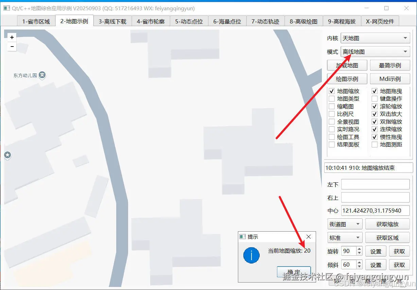Click the 加载地图 button

pyautogui.click(x=347, y=65)
